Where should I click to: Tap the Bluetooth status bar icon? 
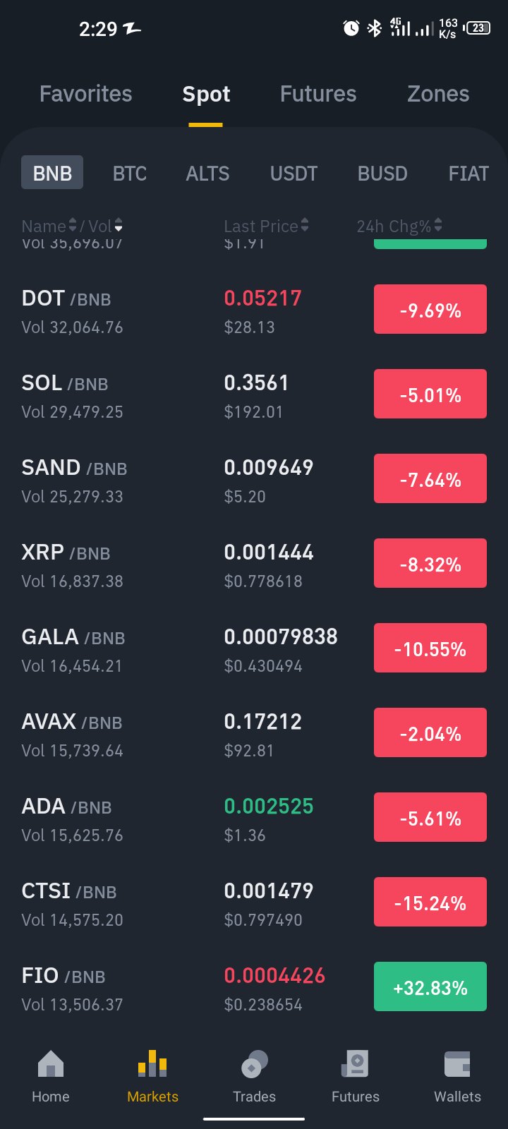pyautogui.click(x=375, y=28)
